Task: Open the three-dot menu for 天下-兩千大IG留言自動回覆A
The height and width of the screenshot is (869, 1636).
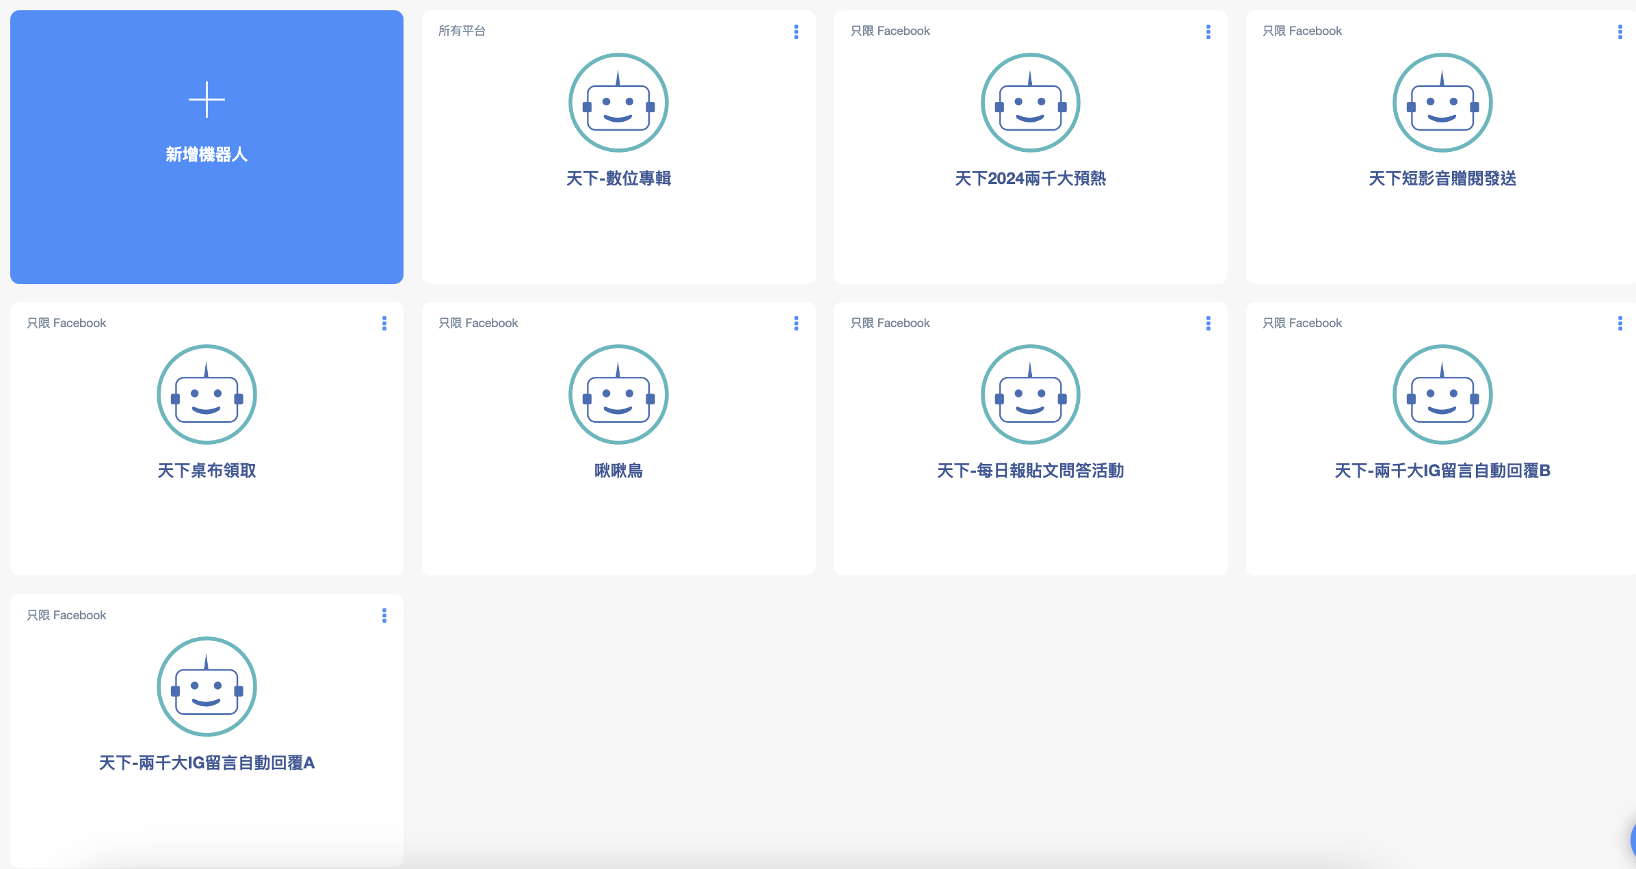Action: (384, 615)
